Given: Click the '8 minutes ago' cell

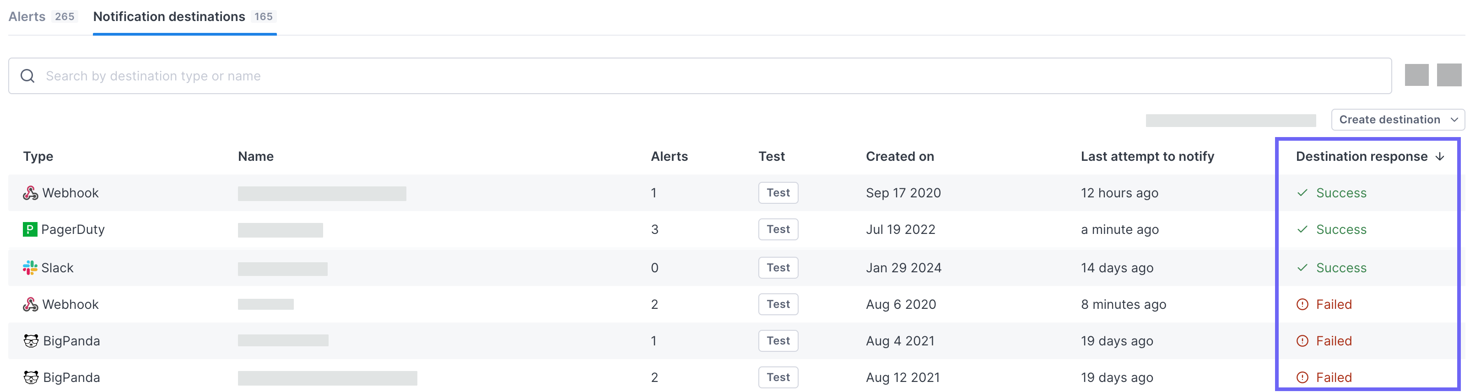Looking at the screenshot, I should click(x=1124, y=304).
